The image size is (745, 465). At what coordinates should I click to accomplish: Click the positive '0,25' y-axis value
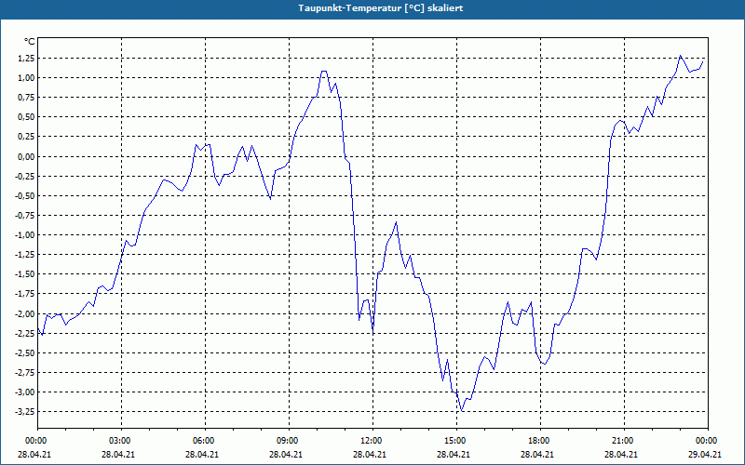tap(26, 137)
